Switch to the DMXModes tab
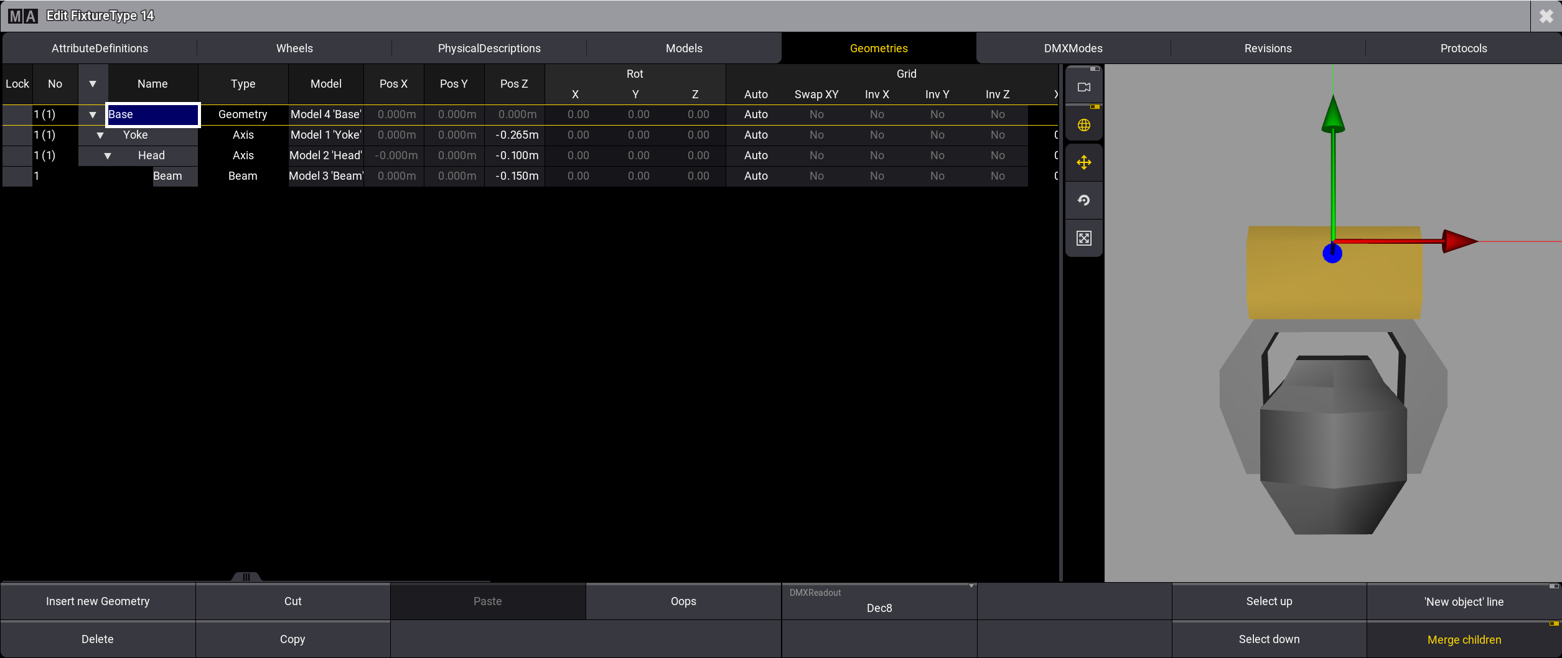This screenshot has width=1562, height=658. [1073, 49]
